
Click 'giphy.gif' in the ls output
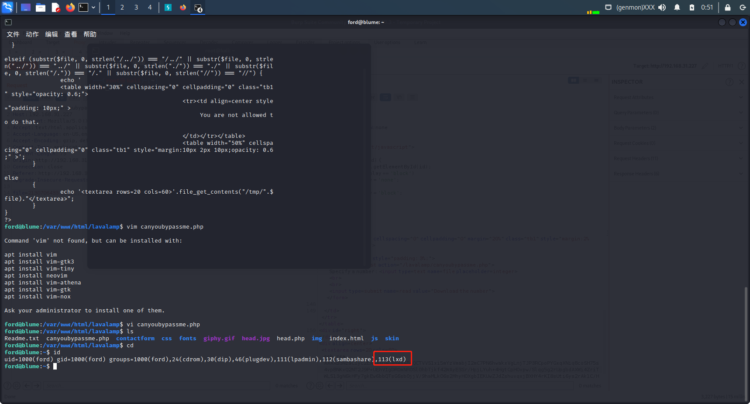pos(219,339)
